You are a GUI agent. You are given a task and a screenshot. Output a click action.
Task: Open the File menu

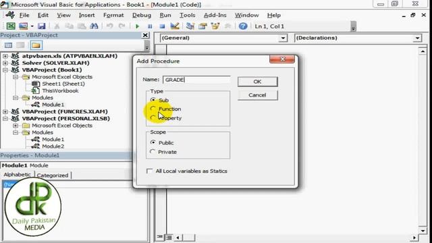coord(24,15)
